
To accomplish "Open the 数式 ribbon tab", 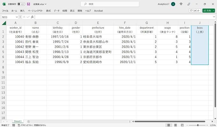I will (x=49, y=11).
